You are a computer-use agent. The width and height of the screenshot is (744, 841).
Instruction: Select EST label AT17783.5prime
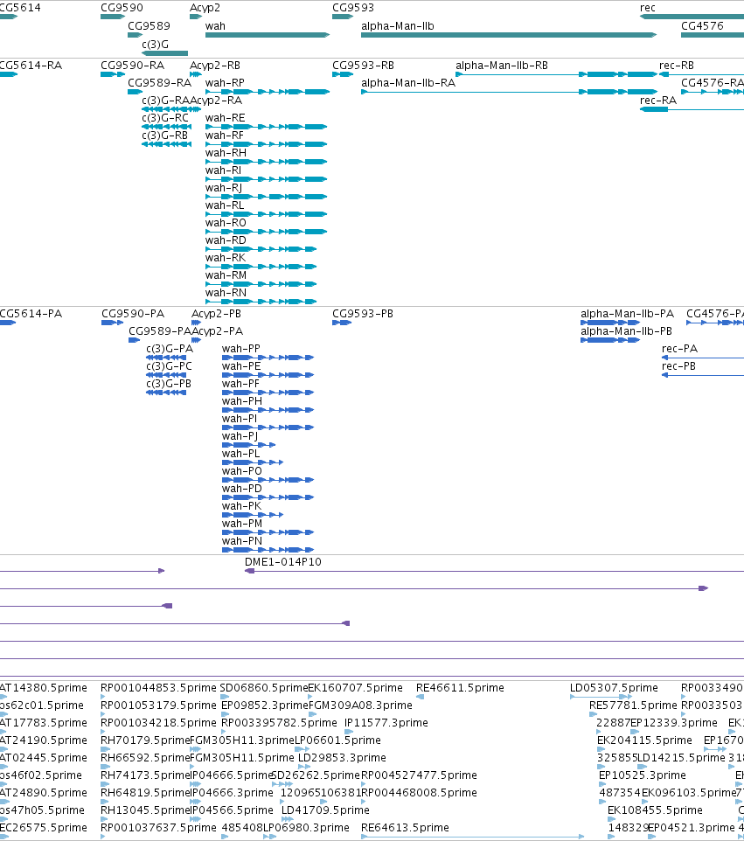44,723
